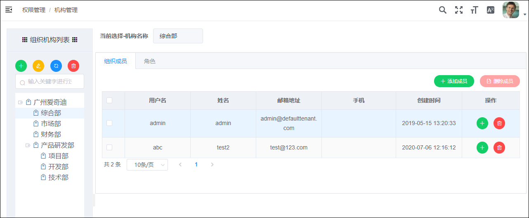Switch to the 组织成员 tab
The width and height of the screenshot is (529, 218).
pyautogui.click(x=116, y=61)
